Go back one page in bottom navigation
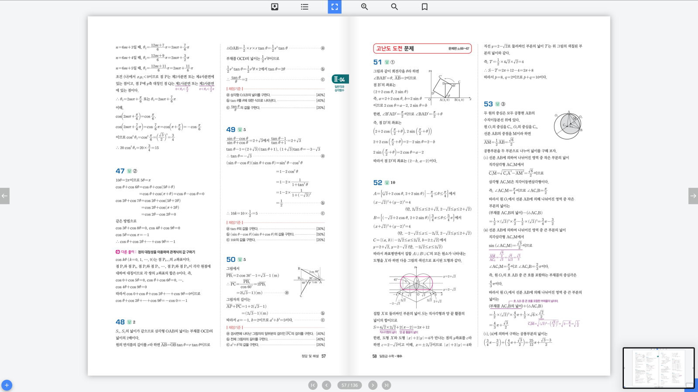The width and height of the screenshot is (698, 392). (x=326, y=385)
